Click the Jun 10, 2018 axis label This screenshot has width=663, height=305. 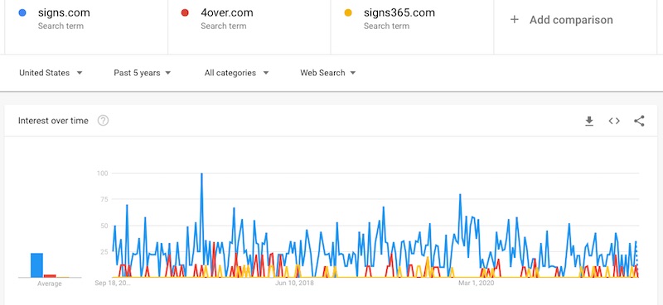click(295, 283)
